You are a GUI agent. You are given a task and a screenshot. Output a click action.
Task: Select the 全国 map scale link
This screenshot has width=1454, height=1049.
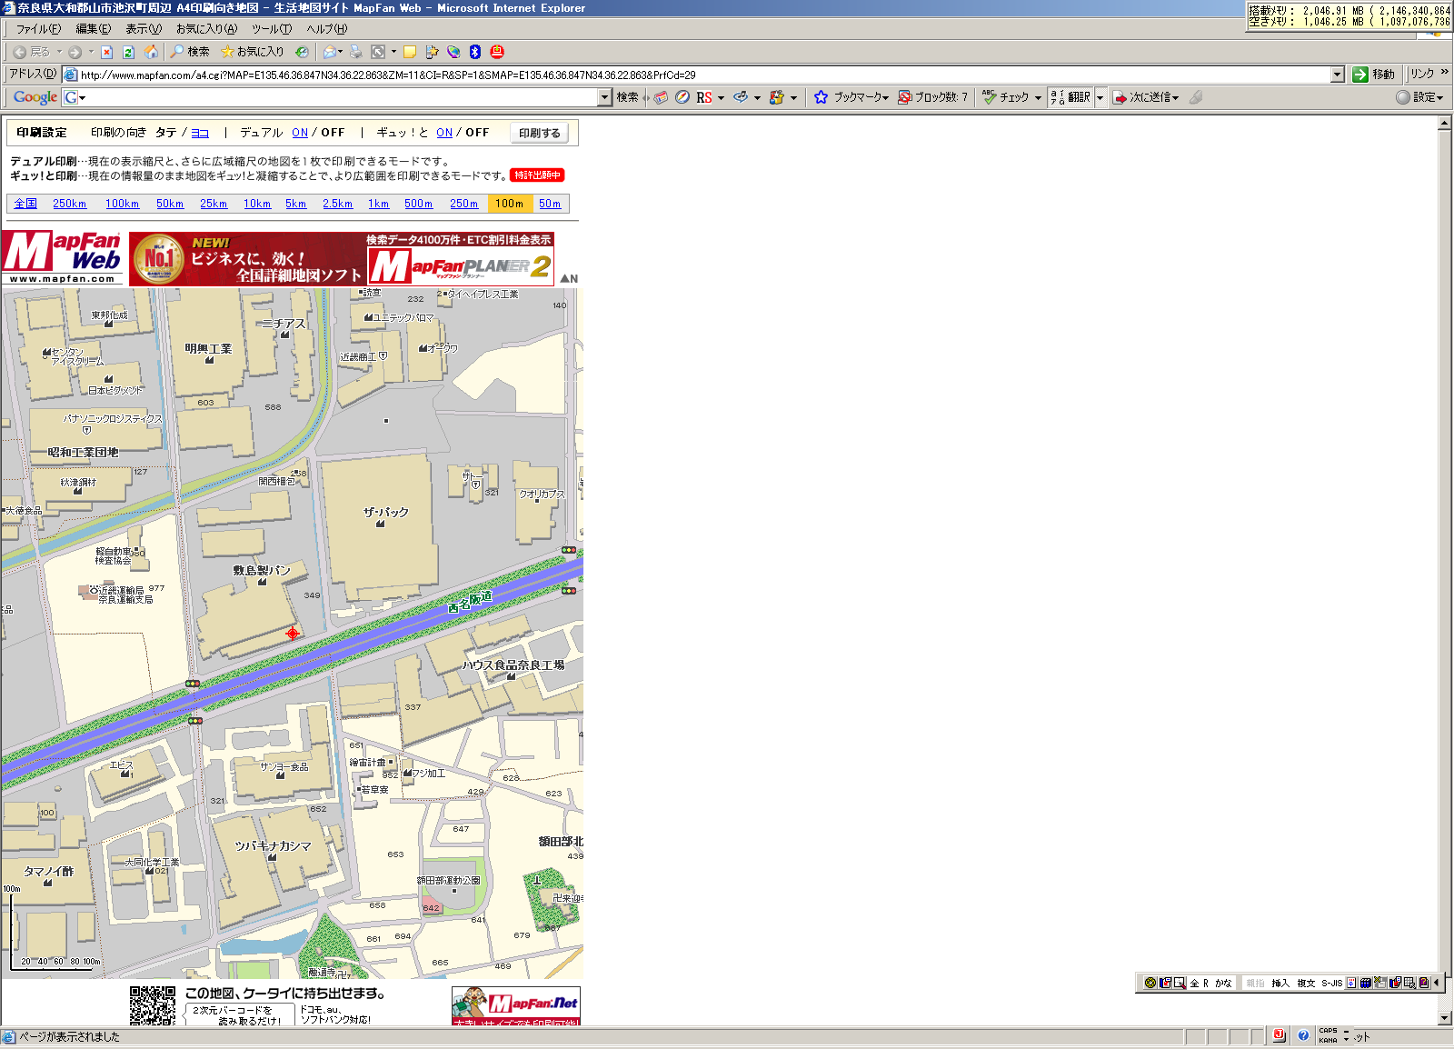(x=25, y=204)
